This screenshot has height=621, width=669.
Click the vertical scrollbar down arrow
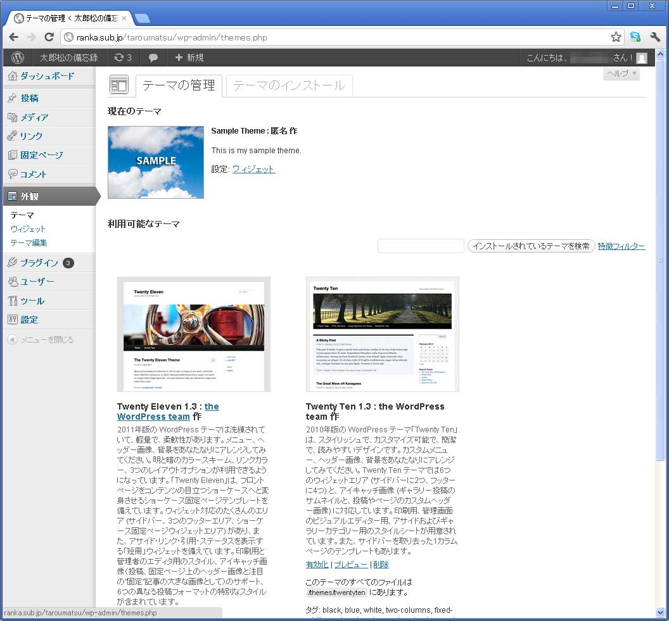660,613
